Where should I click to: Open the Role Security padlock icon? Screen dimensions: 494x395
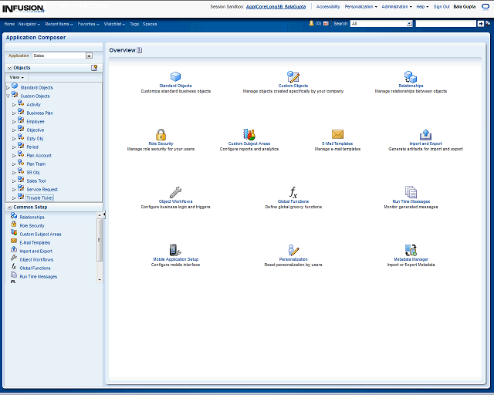point(161,134)
